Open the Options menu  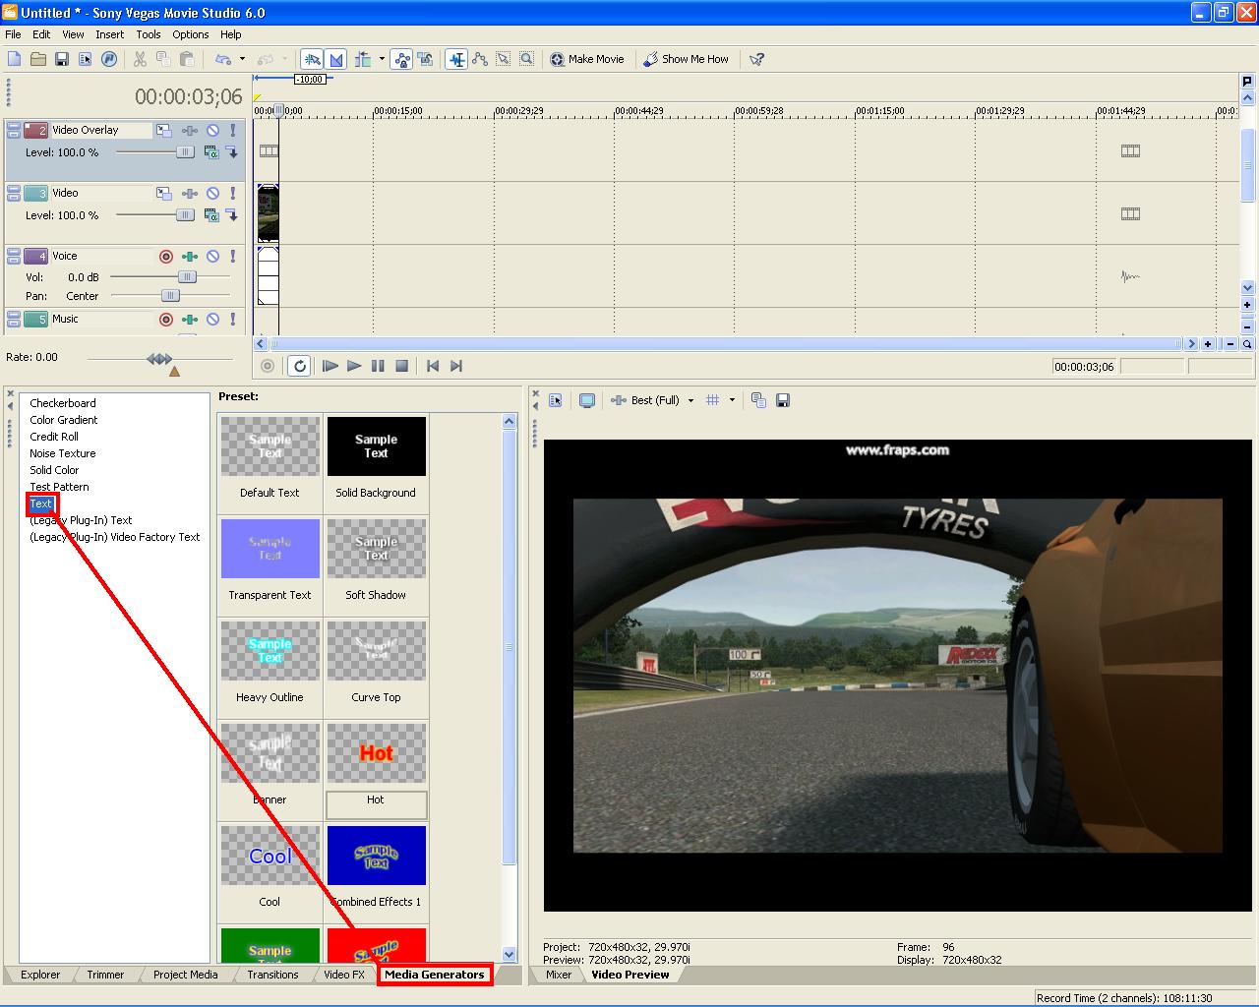(191, 34)
